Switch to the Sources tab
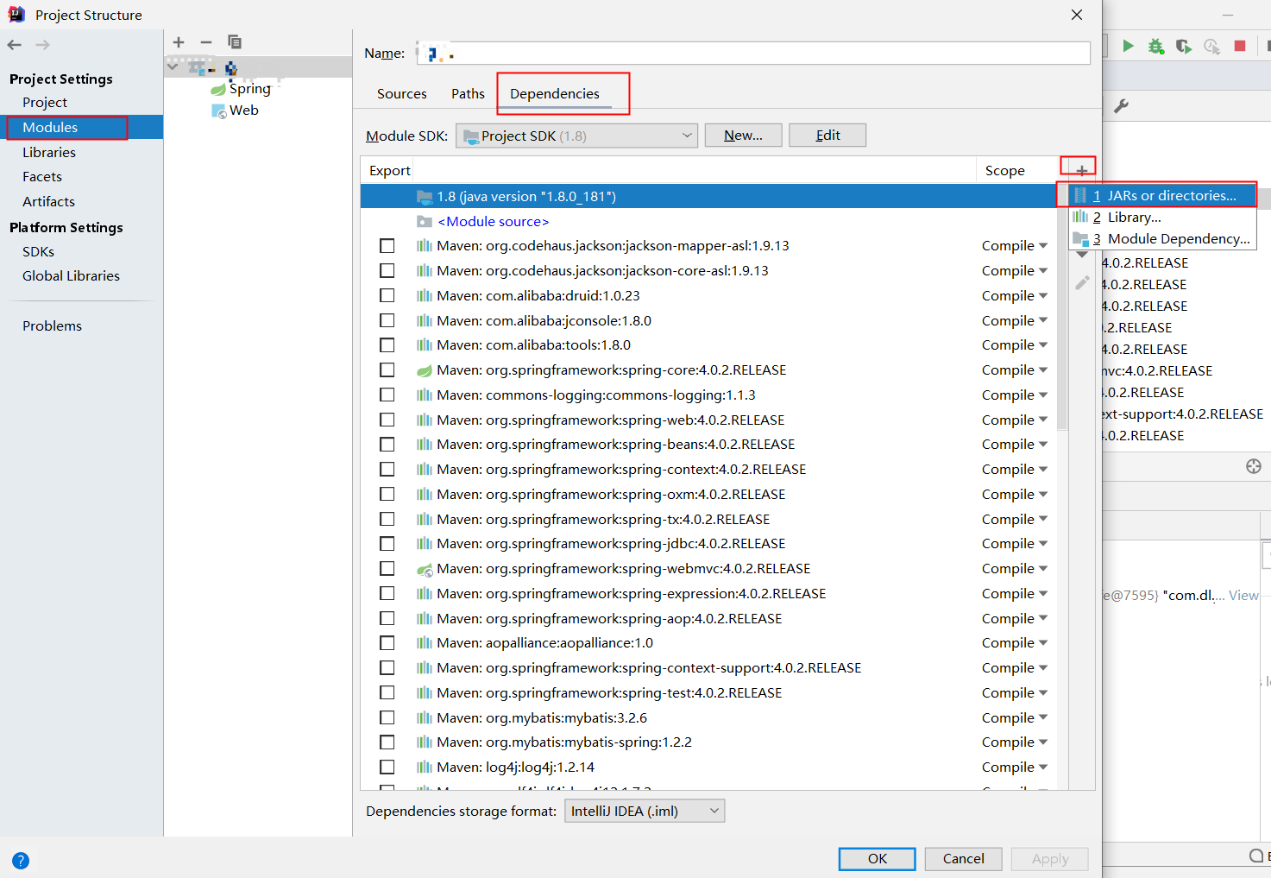The image size is (1271, 878). tap(401, 93)
